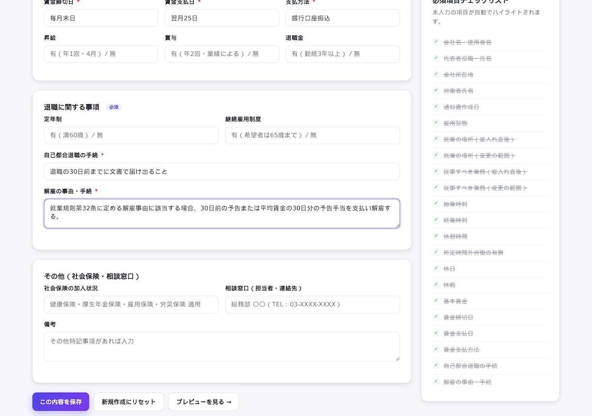
Task: Select checklist item 終業時刻
Action: click(490, 220)
